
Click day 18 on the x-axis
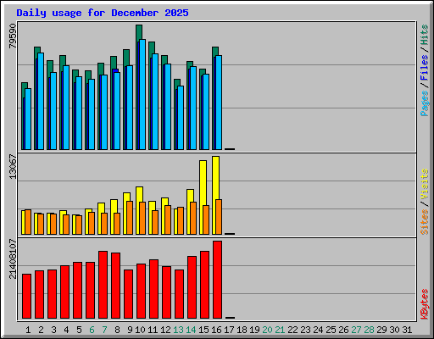coord(242,330)
